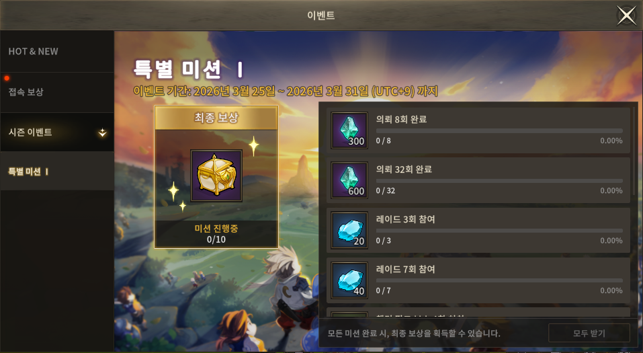Click the red notification dot above 접속 보상
643x353 pixels.
click(7, 78)
